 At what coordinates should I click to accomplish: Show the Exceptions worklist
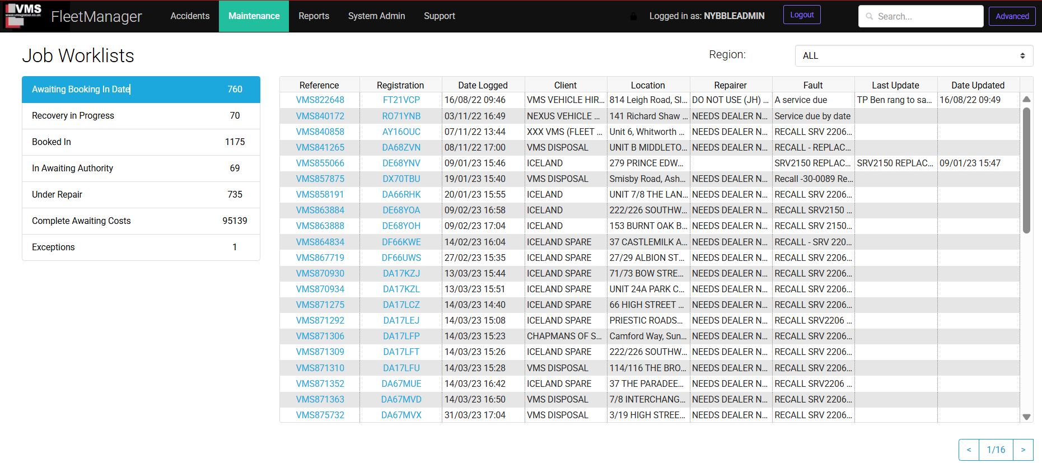(x=141, y=247)
